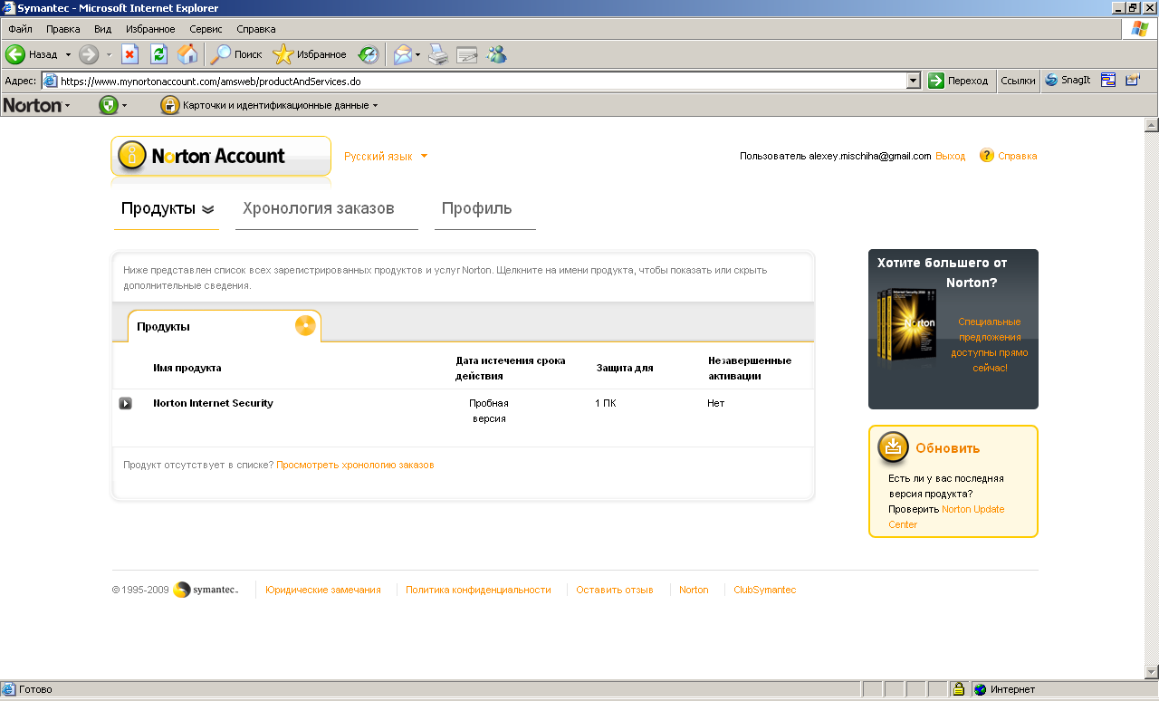Click the Edit page toolbar icon
The height and width of the screenshot is (701, 1159).
coord(467,54)
